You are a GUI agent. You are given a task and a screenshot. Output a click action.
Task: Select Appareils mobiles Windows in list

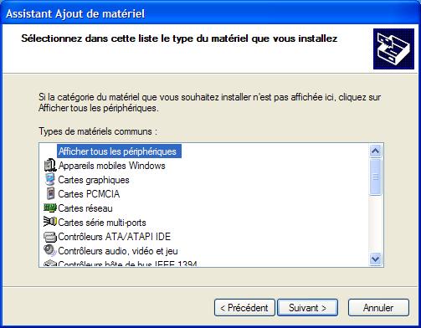(111, 166)
